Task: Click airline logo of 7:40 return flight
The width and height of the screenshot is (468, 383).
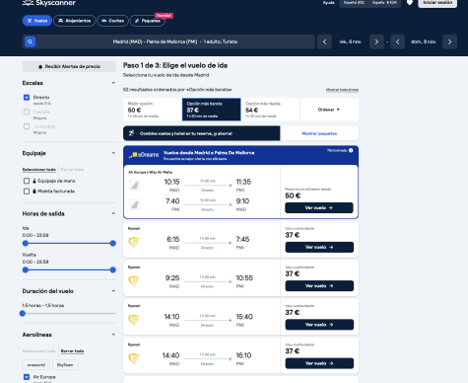Action: click(134, 204)
